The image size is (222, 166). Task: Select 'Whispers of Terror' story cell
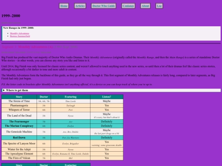[19, 110]
